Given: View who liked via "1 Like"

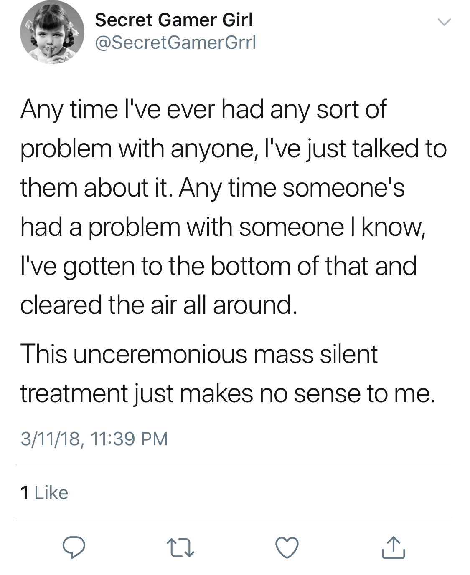Looking at the screenshot, I should click(44, 492).
